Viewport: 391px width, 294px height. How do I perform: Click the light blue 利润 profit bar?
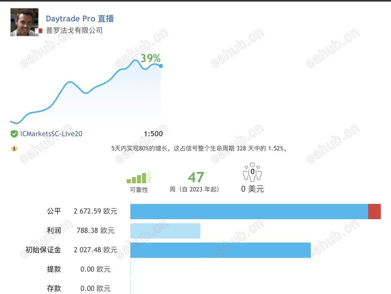[x=165, y=231]
